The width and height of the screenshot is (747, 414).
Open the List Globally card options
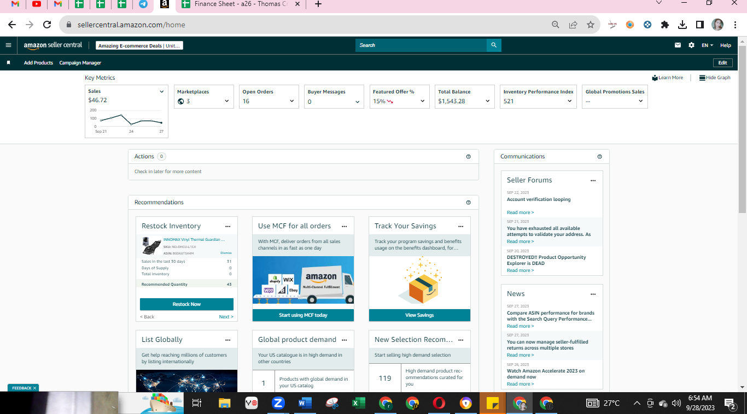tap(228, 340)
